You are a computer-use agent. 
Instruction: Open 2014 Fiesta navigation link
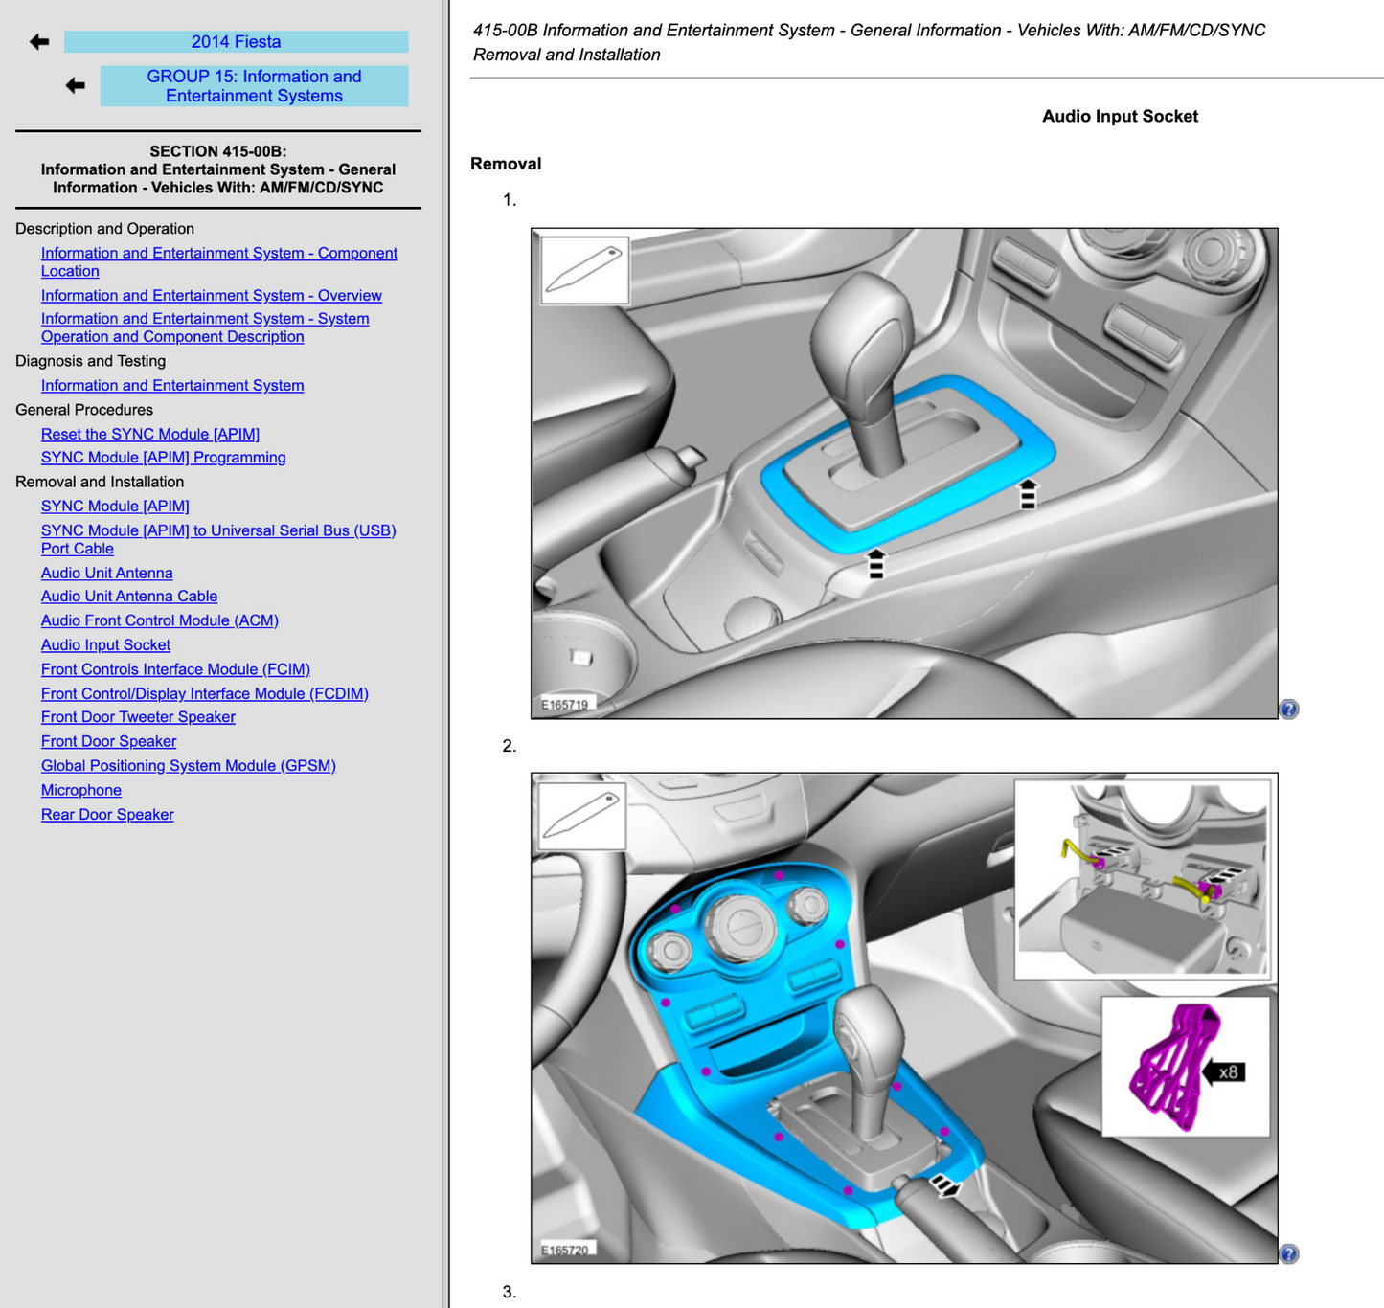pos(236,42)
